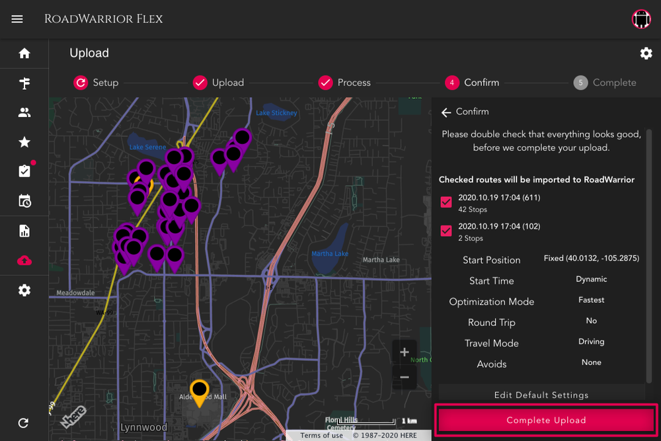Go to the Setup step
The image size is (661, 441).
point(96,83)
